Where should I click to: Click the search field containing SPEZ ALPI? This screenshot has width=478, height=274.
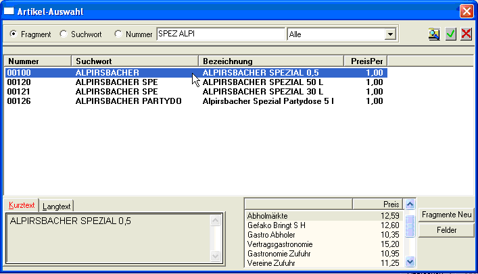tap(220, 34)
